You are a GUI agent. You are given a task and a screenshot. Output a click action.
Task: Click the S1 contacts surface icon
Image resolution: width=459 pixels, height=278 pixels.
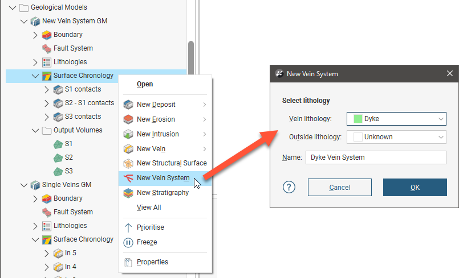click(x=58, y=89)
